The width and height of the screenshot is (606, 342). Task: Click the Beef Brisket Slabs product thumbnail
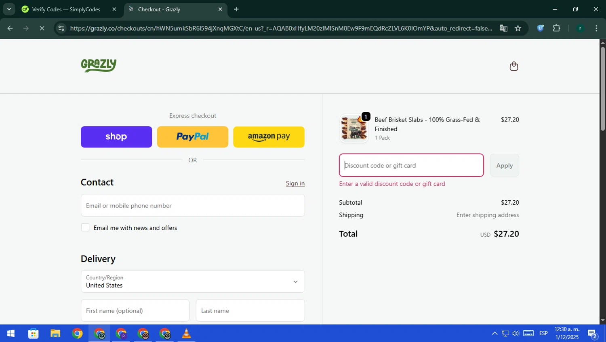354,128
